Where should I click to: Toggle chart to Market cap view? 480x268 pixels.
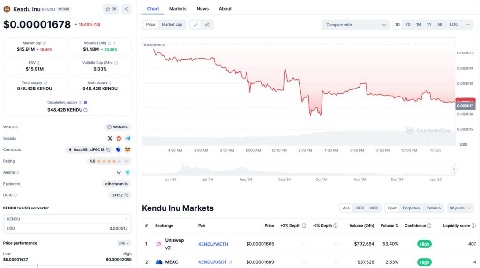coord(172,25)
